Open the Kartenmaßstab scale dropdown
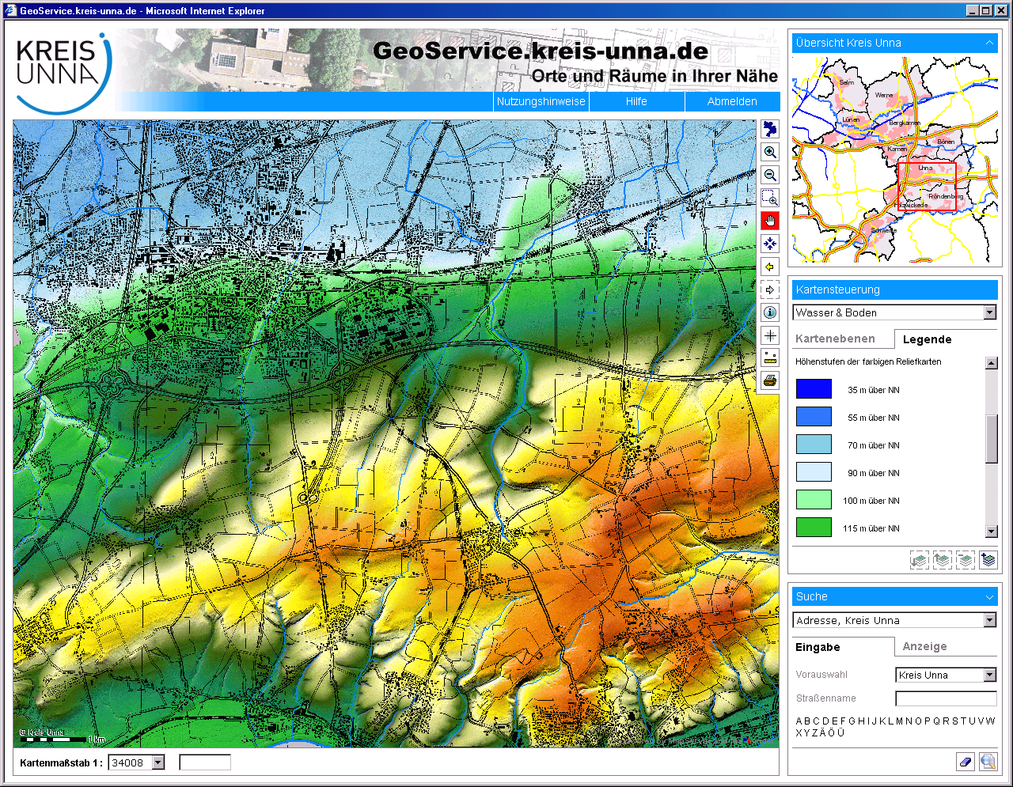The height and width of the screenshot is (787, 1013). click(x=157, y=762)
